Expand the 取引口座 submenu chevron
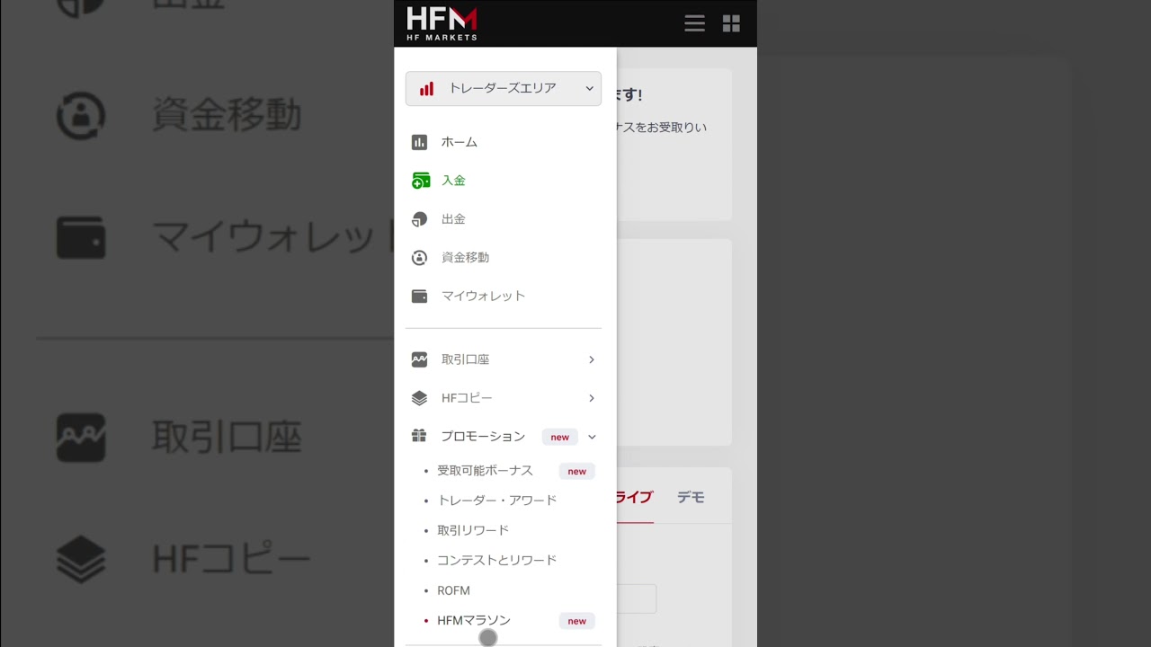This screenshot has width=1151, height=647. (591, 359)
